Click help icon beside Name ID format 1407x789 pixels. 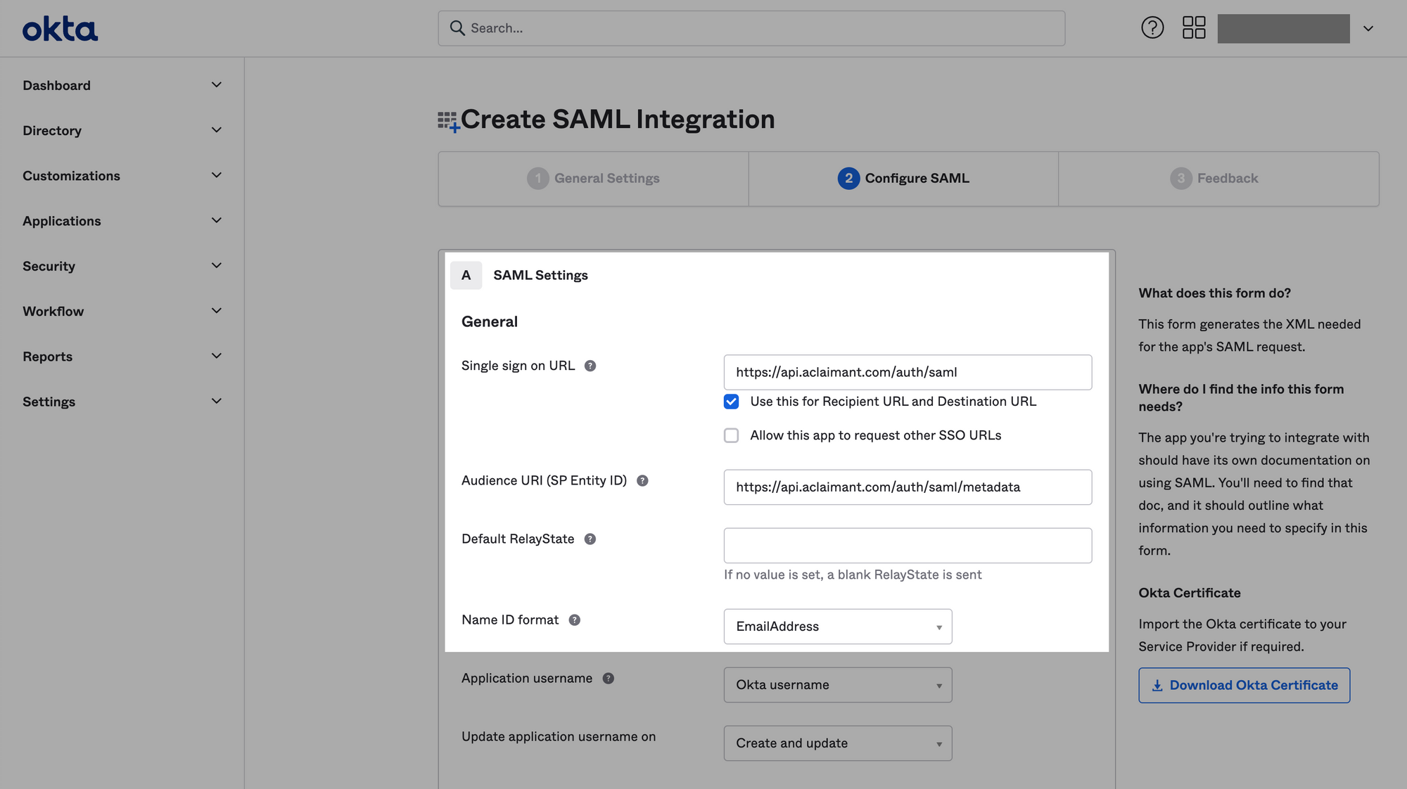575,620
